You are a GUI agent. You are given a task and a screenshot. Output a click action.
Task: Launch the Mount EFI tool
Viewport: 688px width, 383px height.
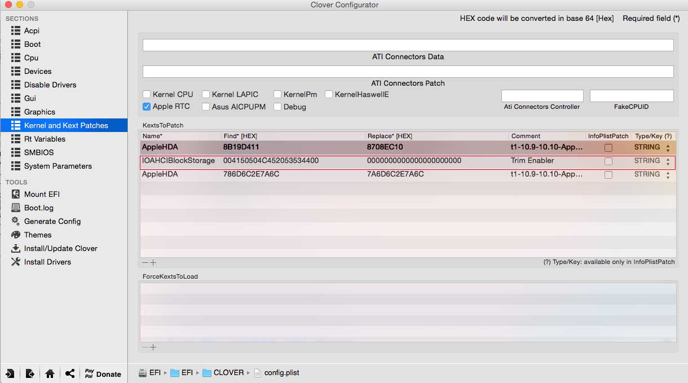(42, 194)
